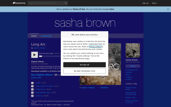
Task: Click the search magnifier icon
Action: tap(66, 3)
